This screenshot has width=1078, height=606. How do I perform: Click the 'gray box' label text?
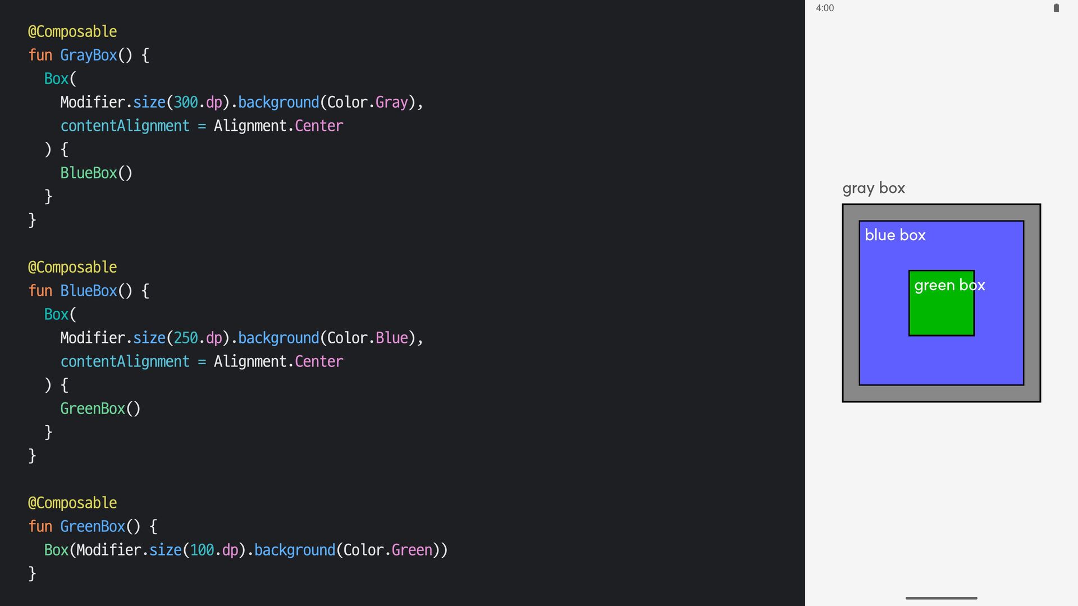[x=874, y=188]
